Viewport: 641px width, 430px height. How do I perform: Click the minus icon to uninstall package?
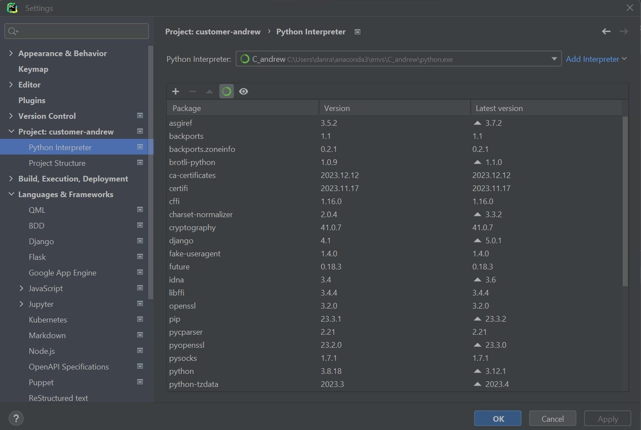[x=193, y=91]
